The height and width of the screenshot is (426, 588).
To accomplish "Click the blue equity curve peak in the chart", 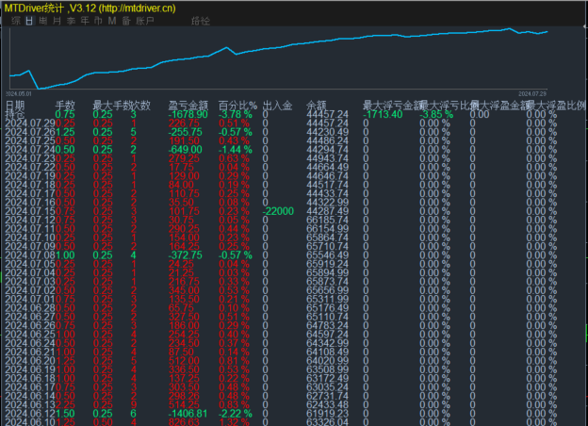I will coord(509,28).
